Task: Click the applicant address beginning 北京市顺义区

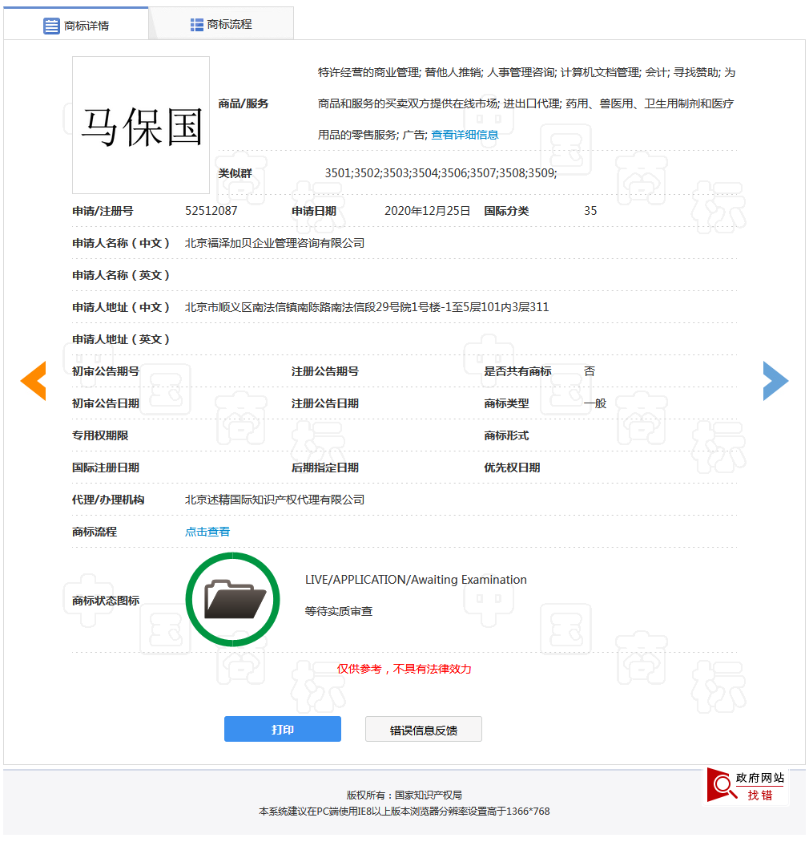Action: point(367,307)
